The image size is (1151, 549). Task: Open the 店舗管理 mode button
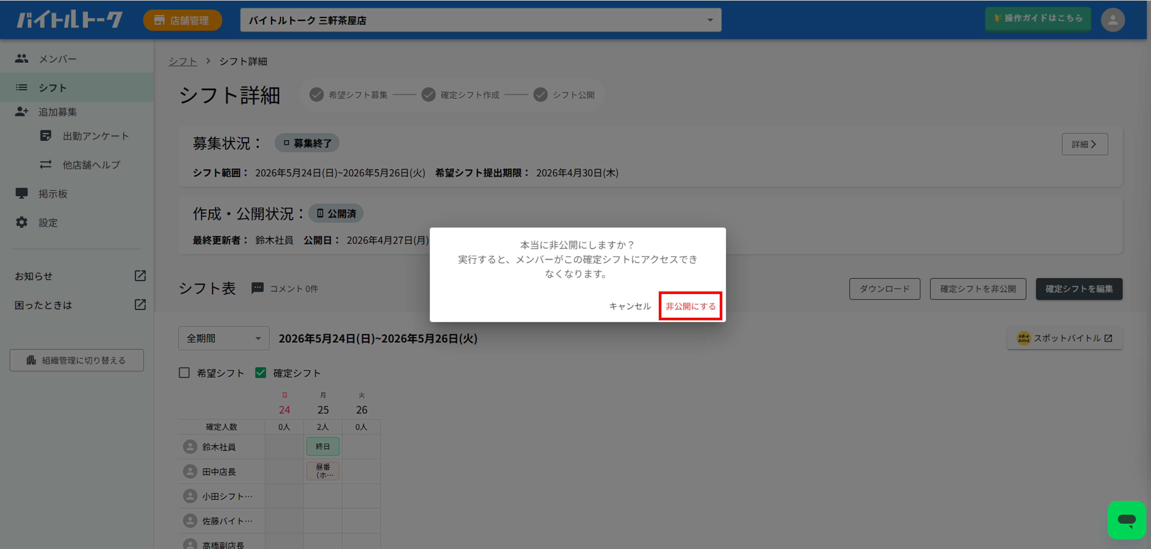[182, 20]
